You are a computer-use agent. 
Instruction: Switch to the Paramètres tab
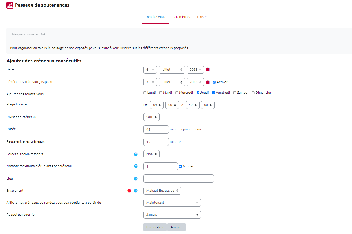pyautogui.click(x=181, y=17)
